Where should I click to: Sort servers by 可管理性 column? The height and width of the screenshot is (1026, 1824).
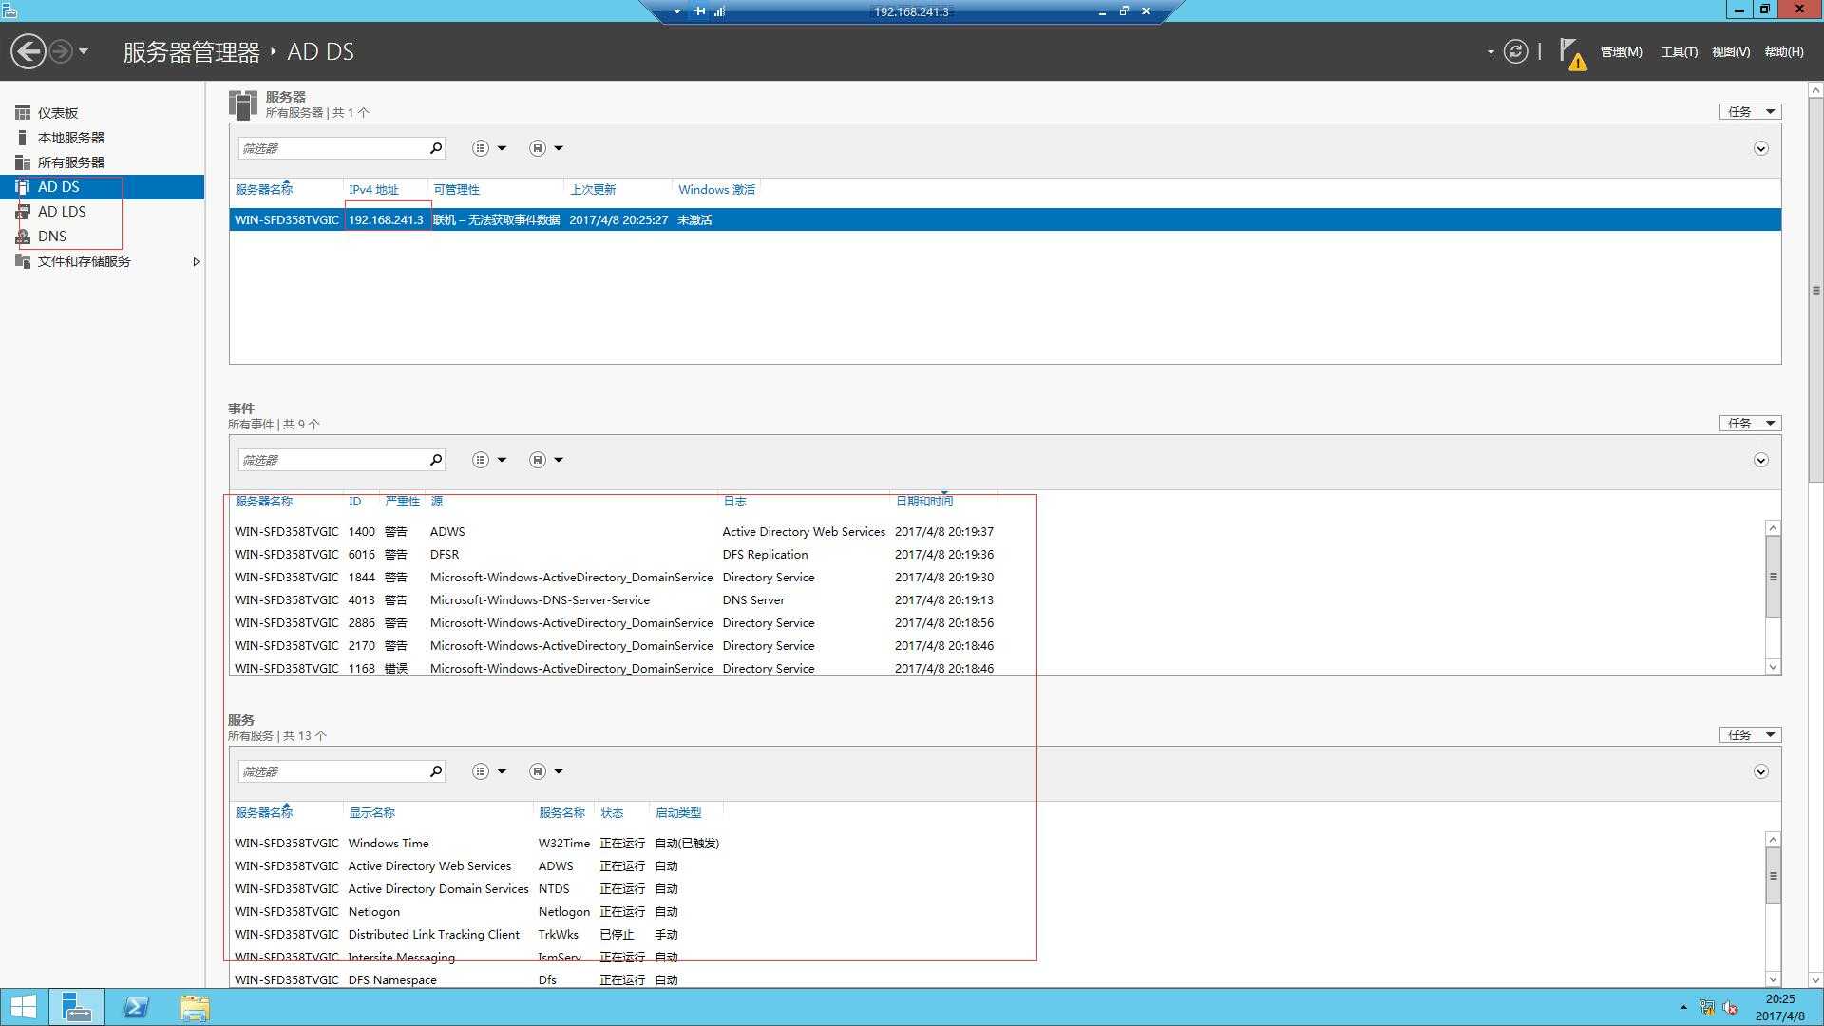click(456, 190)
